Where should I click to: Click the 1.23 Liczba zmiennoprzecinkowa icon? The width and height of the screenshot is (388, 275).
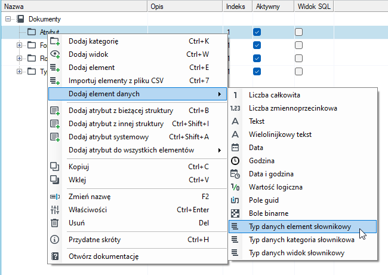[235, 108]
